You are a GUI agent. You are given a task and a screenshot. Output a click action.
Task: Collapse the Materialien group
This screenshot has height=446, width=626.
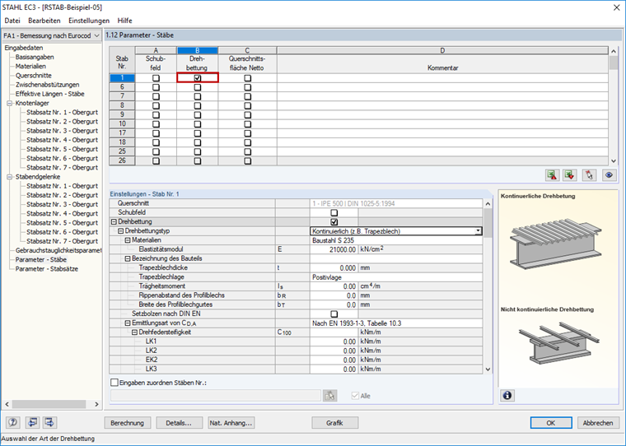pyautogui.click(x=128, y=240)
